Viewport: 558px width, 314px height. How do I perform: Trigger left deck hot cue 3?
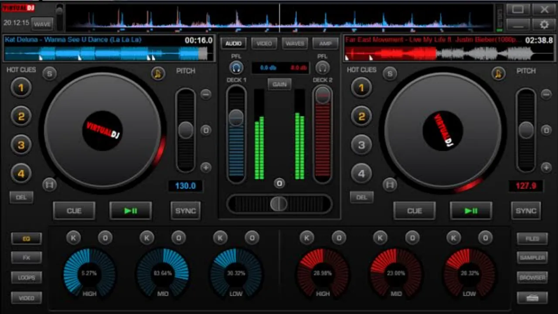coord(21,145)
